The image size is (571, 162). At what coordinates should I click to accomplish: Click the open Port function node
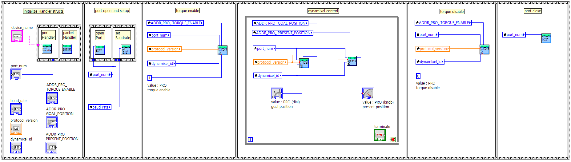pos(100,50)
